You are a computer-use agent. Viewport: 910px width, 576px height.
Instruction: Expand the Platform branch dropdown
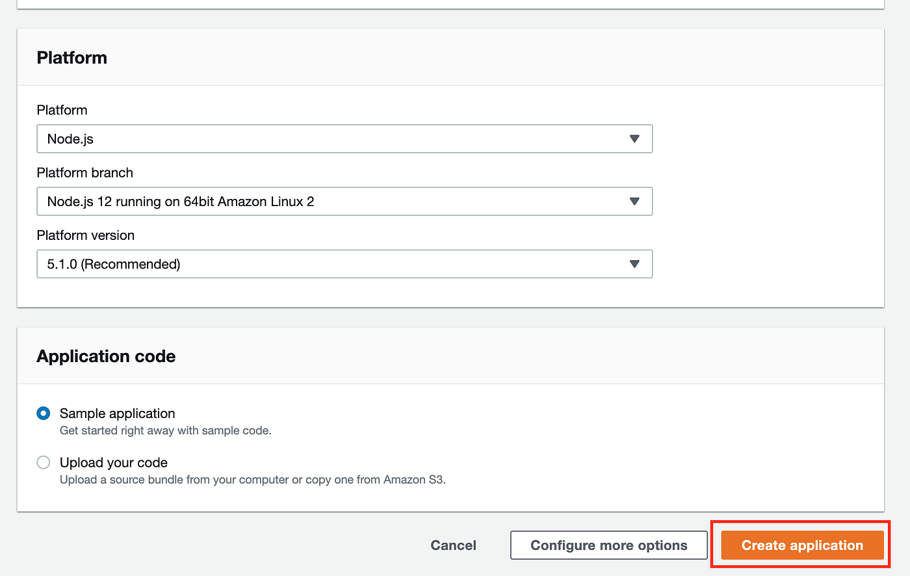pos(344,202)
